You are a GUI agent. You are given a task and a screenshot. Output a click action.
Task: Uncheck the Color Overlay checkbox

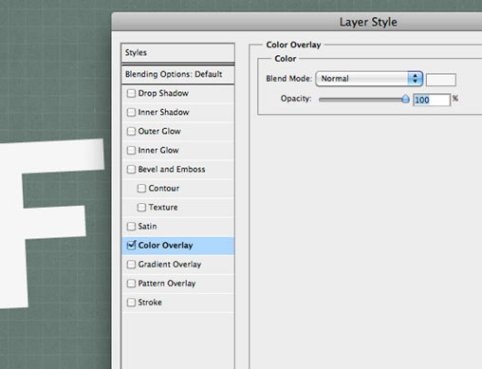pos(131,245)
